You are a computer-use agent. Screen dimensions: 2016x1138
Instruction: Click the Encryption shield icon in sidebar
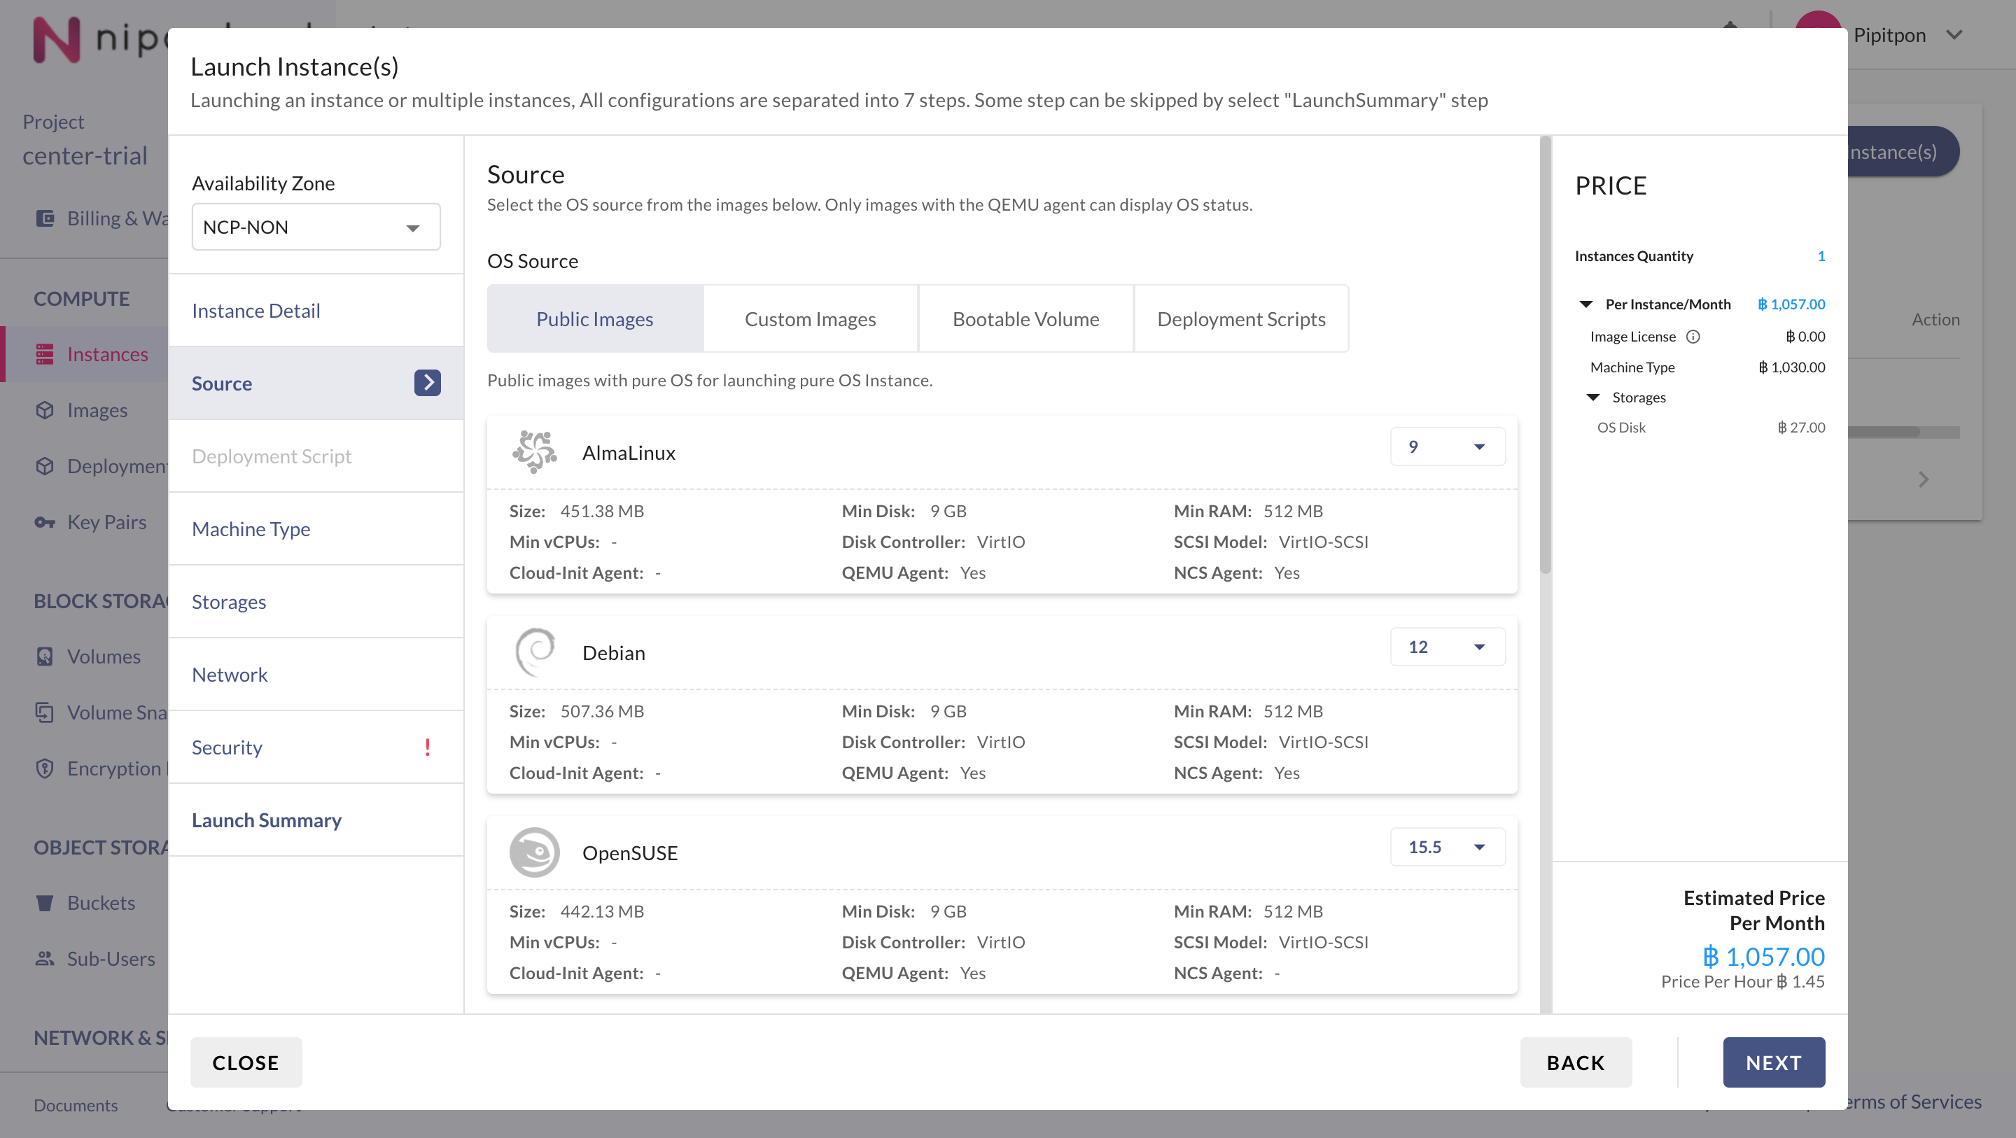tap(45, 768)
